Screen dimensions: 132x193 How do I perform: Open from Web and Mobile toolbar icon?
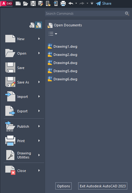pos(48,3)
